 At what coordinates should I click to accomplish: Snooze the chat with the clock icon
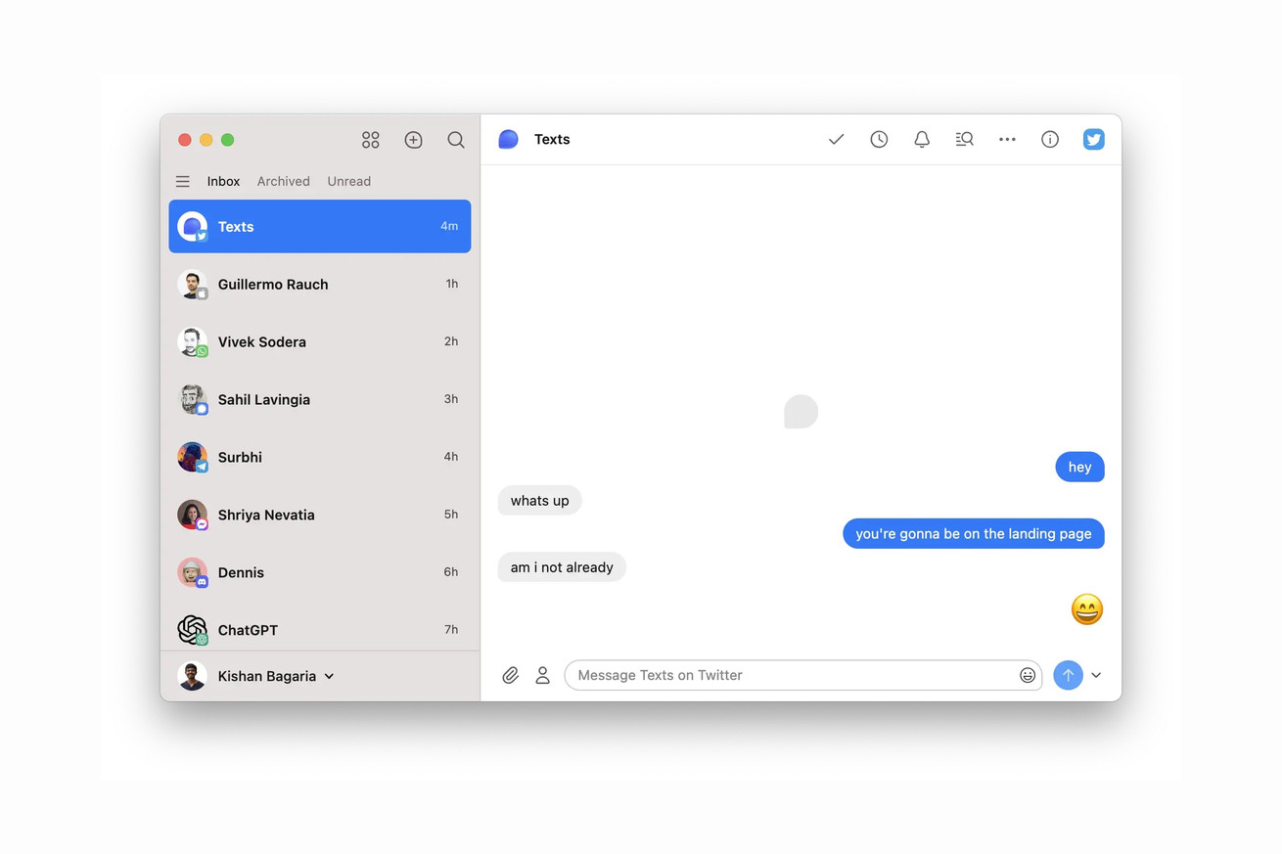point(879,140)
